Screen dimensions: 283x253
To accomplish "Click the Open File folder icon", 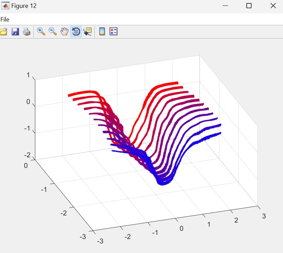I will (x=3, y=32).
